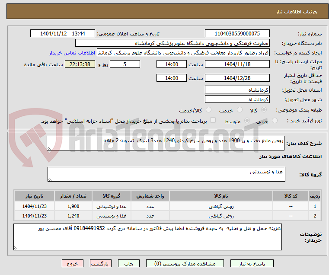The image size is (329, 275).
Task: Click the گروه کالا column header
Action: pos(112,196)
